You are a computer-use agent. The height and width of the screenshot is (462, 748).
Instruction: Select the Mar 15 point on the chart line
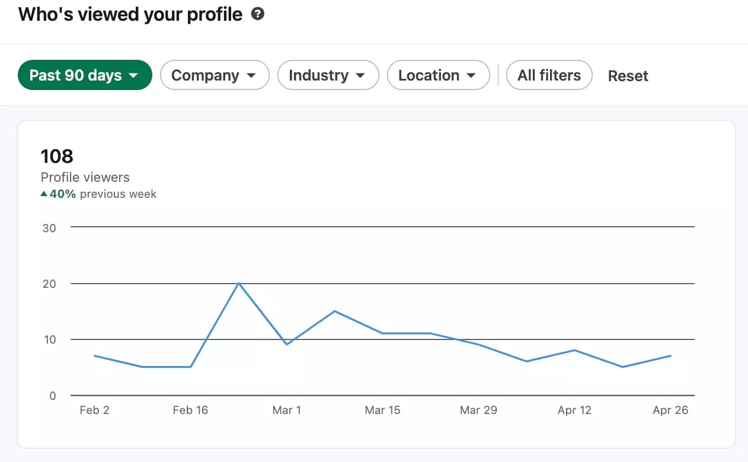coord(383,332)
